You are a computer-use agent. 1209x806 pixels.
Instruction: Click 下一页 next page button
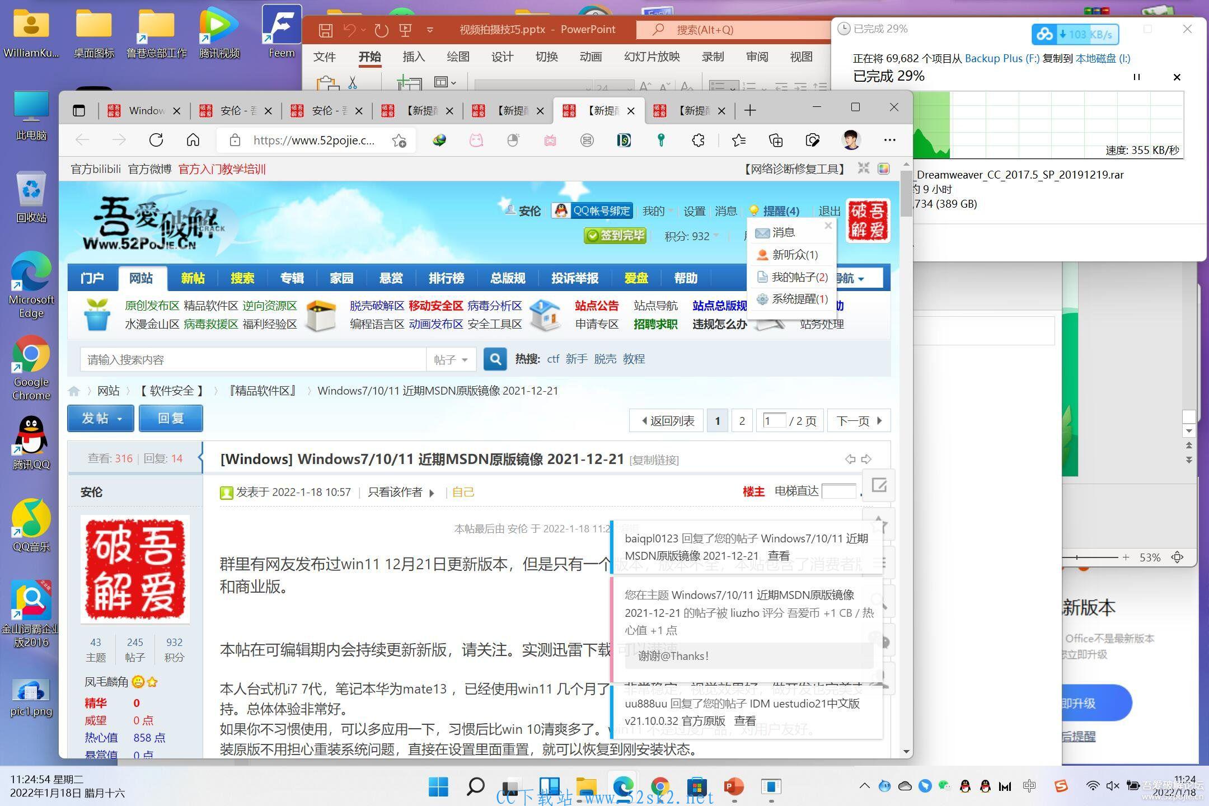[x=859, y=421]
